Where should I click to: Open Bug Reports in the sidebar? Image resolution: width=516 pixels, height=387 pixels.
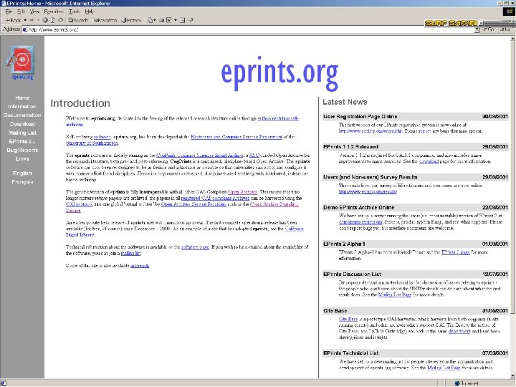[22, 150]
